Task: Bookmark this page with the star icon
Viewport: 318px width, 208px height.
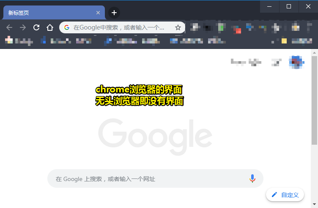Action: [178, 27]
